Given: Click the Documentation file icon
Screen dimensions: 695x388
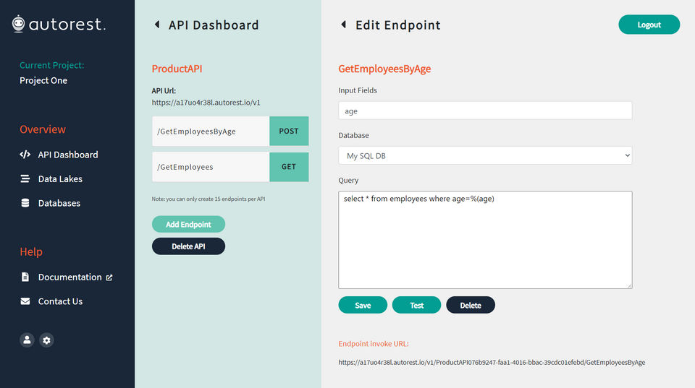Looking at the screenshot, I should point(25,277).
